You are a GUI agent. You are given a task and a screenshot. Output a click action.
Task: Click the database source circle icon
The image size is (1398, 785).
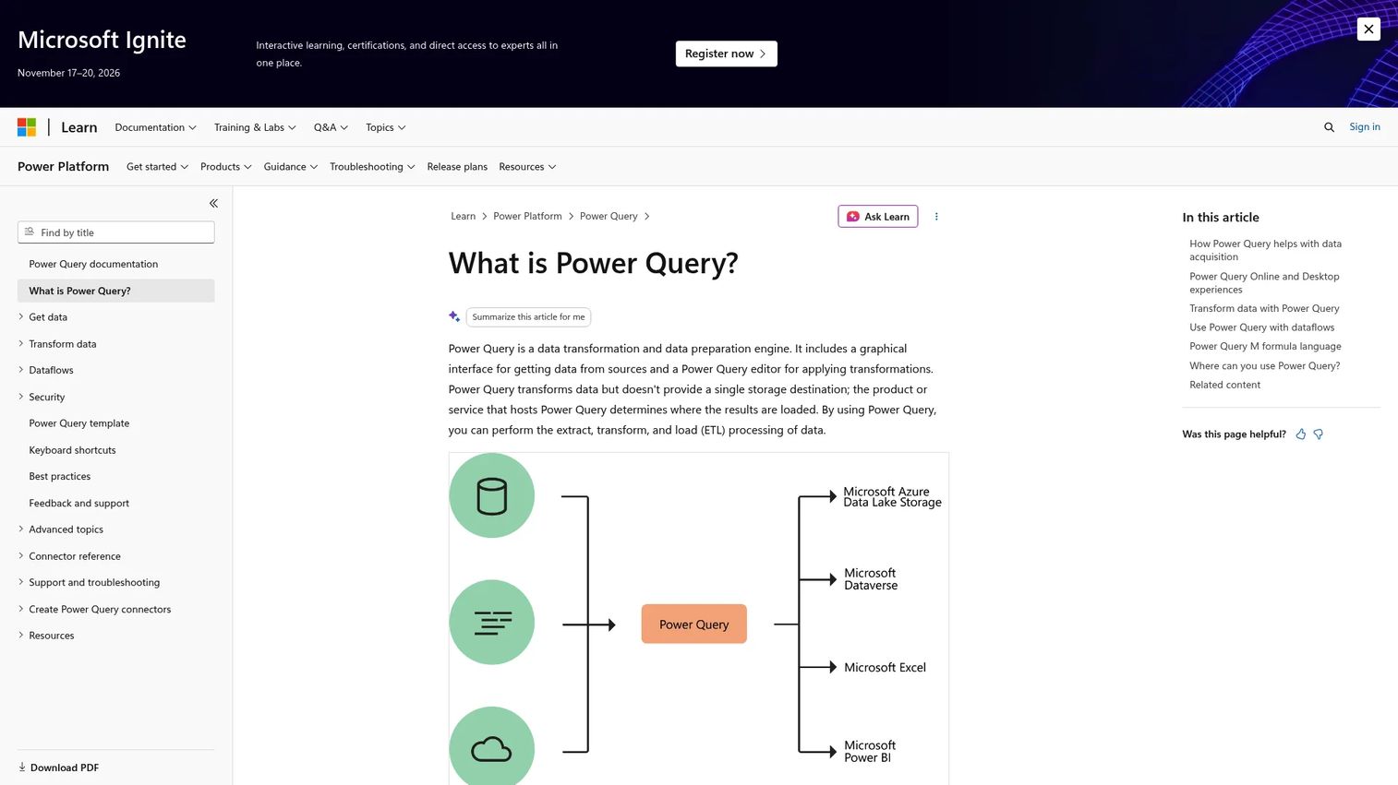tap(491, 495)
